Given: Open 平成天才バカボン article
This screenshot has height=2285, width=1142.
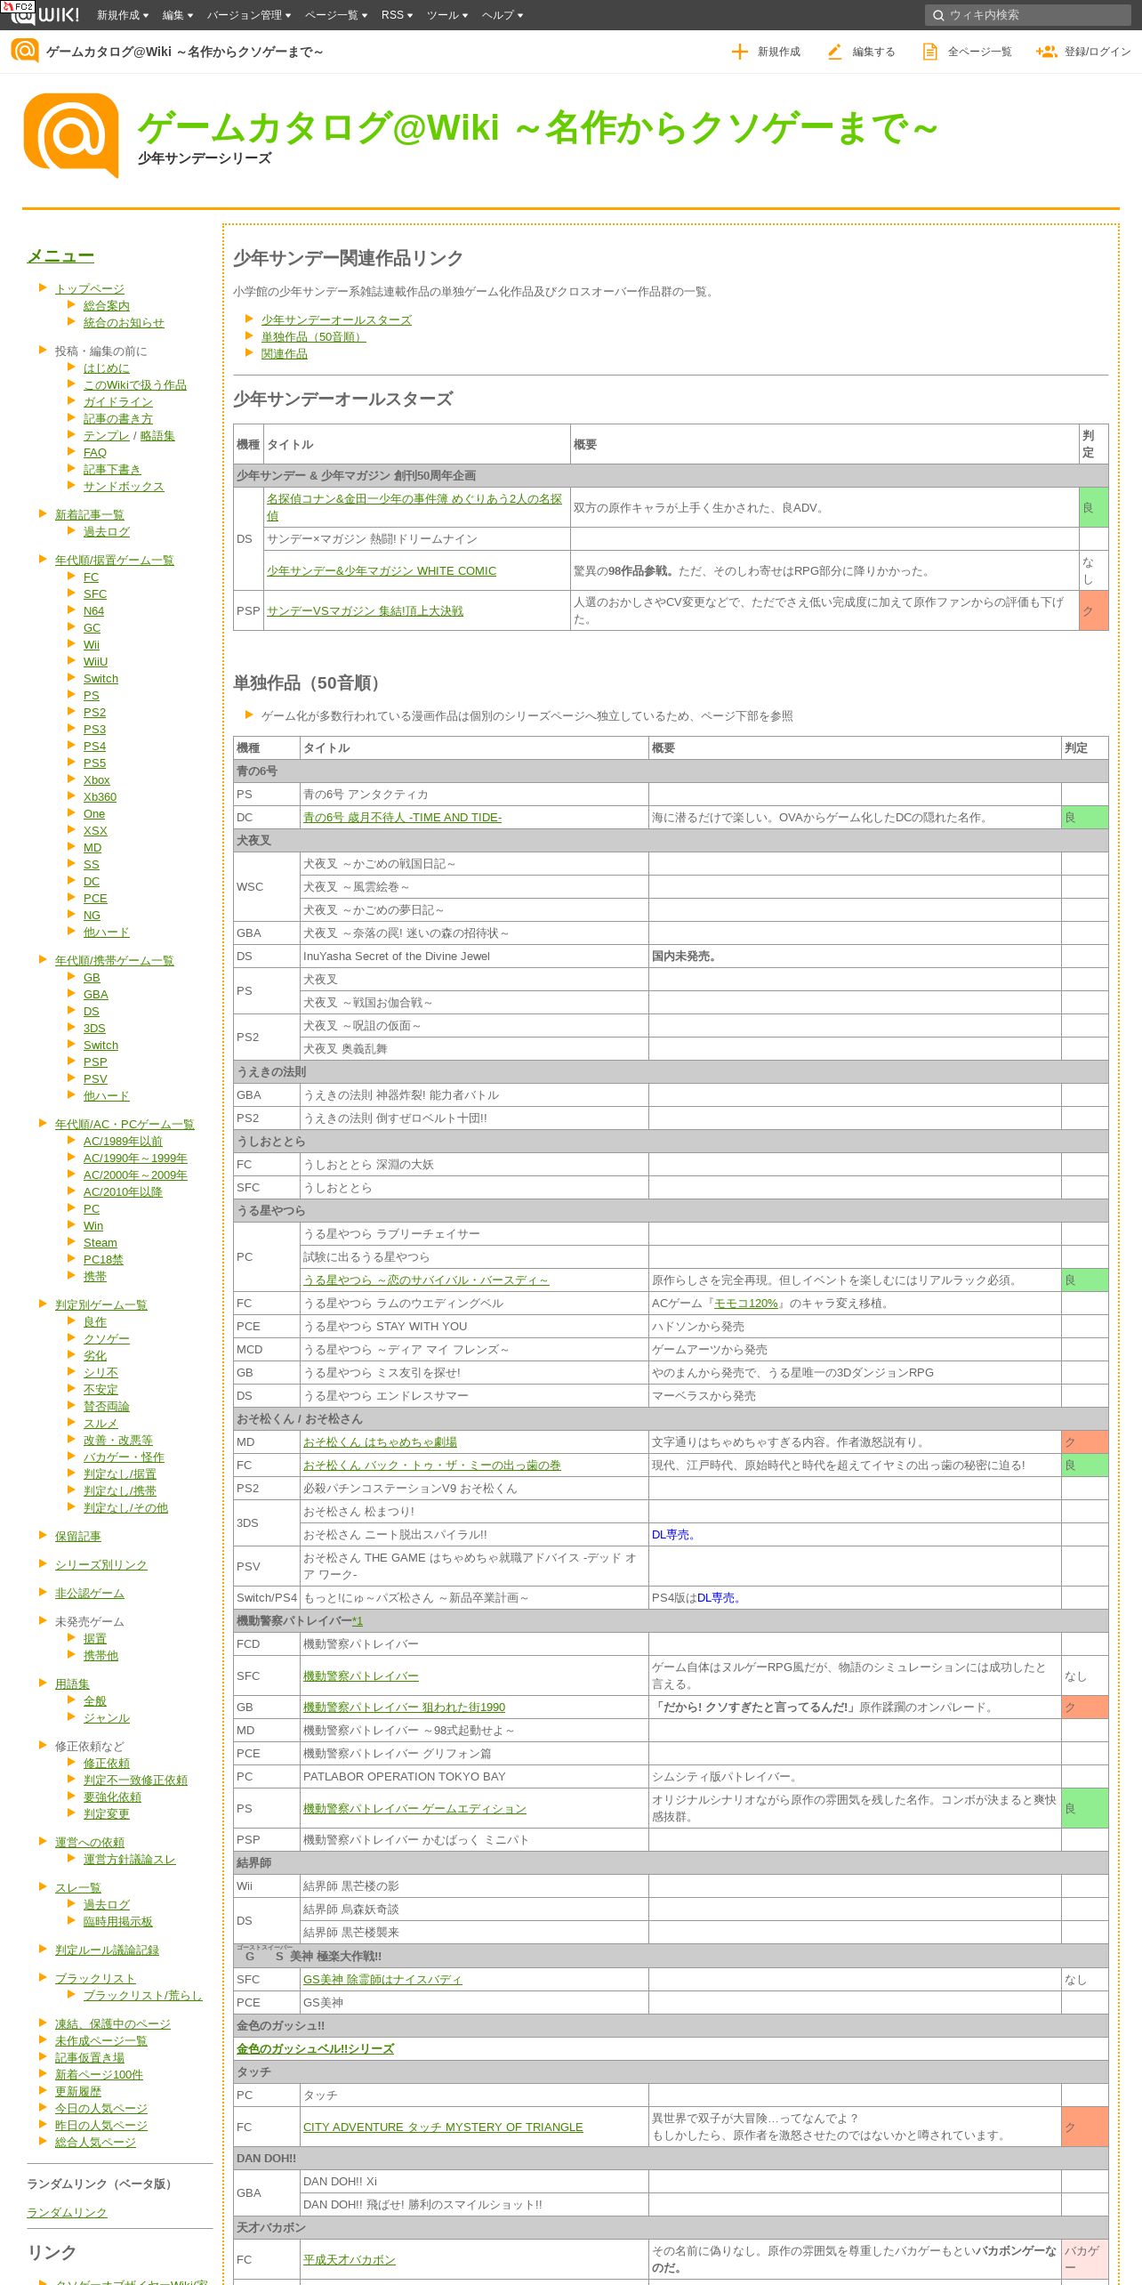Looking at the screenshot, I should coord(350,2260).
